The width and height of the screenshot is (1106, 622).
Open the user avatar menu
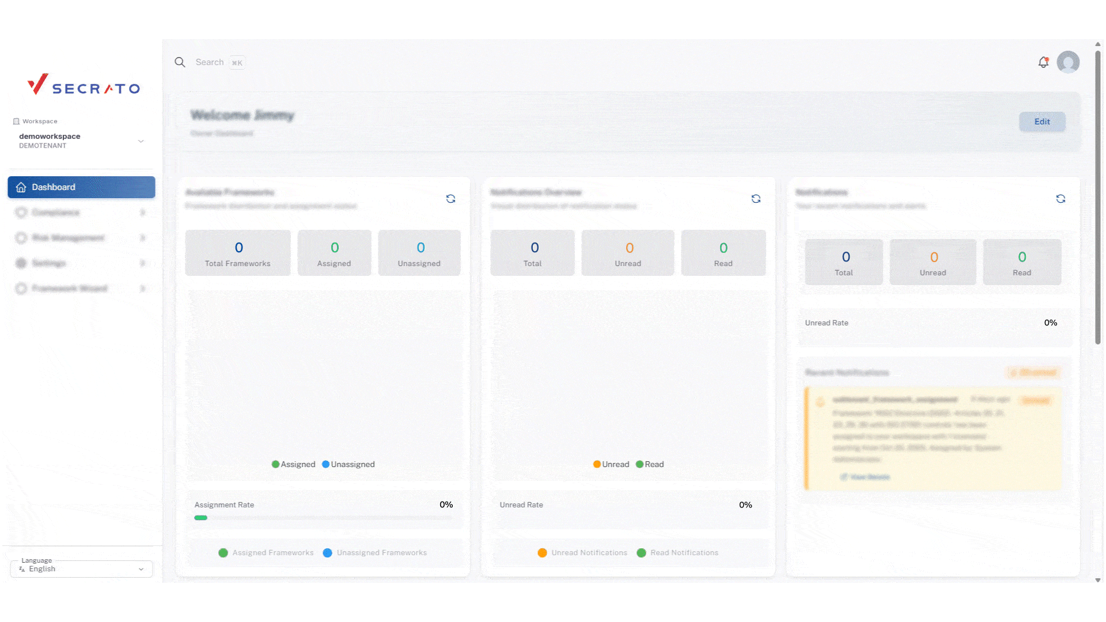point(1068,62)
